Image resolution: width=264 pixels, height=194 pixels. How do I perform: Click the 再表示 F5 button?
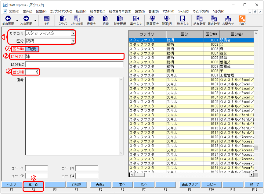(x=100, y=185)
